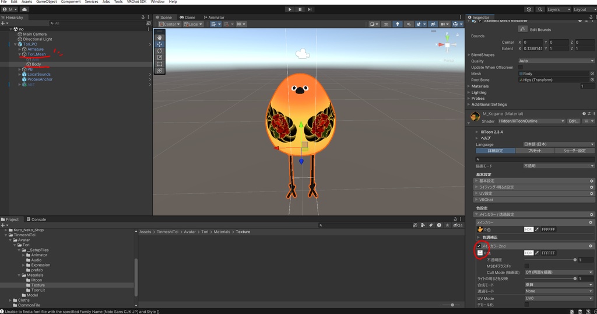
Task: Select the Move tool in scene toolbar
Action: (160, 44)
